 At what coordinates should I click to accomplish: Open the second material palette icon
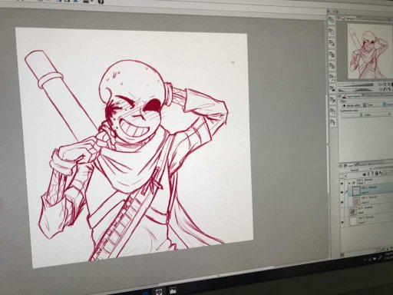point(332,31)
